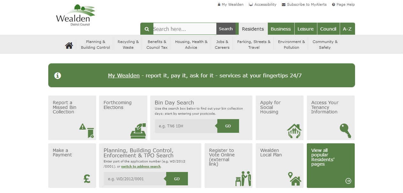The width and height of the screenshot is (403, 193).
Task: Click the padlock icon beside My Wealden
Action: pyautogui.click(x=219, y=5)
